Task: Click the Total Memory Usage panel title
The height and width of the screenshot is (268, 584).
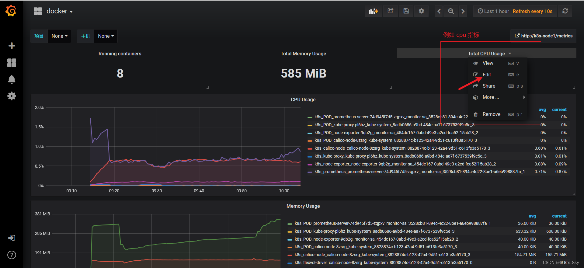Action: tap(303, 54)
